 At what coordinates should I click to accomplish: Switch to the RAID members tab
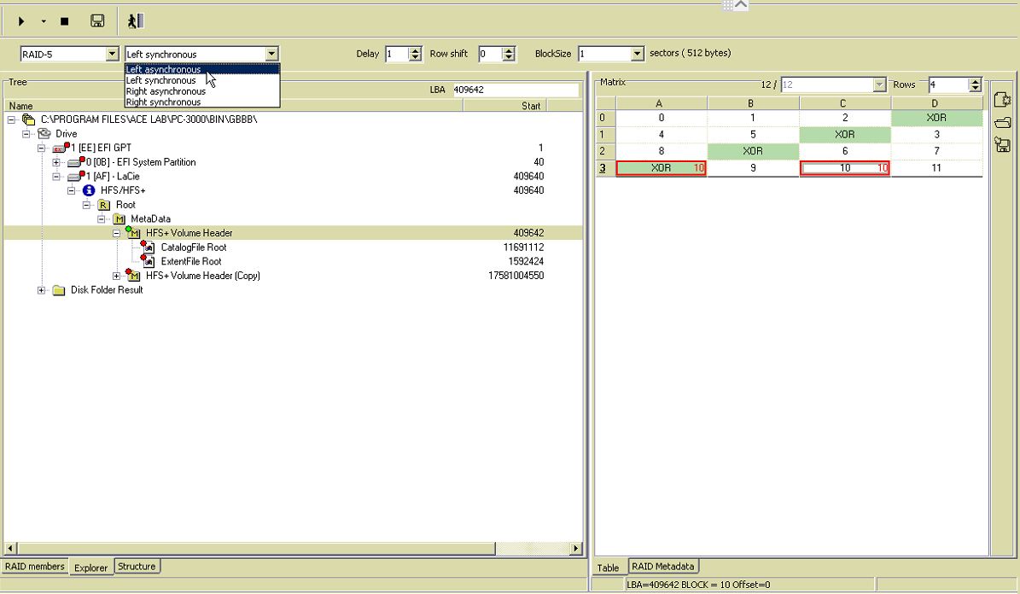point(34,567)
